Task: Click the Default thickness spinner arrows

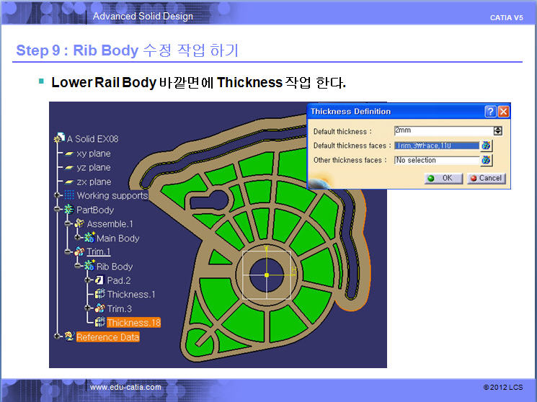Action: pyautogui.click(x=497, y=131)
